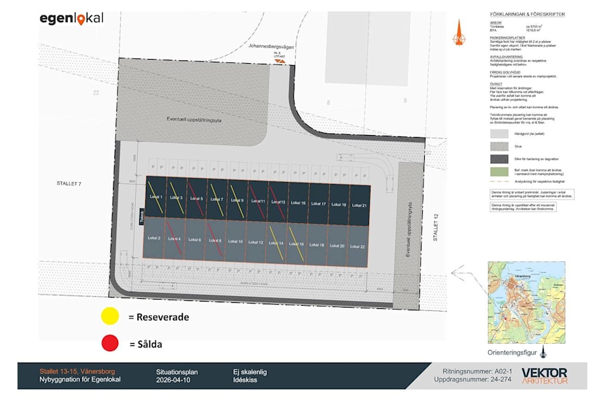Select unit Lokal 8 on the plan

[215, 240]
